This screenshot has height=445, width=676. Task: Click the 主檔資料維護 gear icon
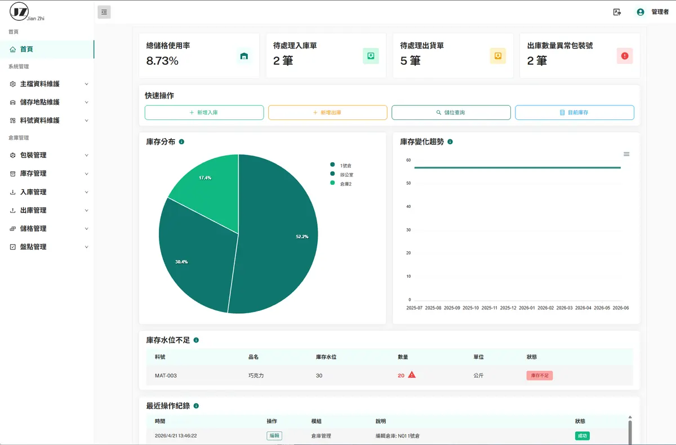pyautogui.click(x=13, y=84)
